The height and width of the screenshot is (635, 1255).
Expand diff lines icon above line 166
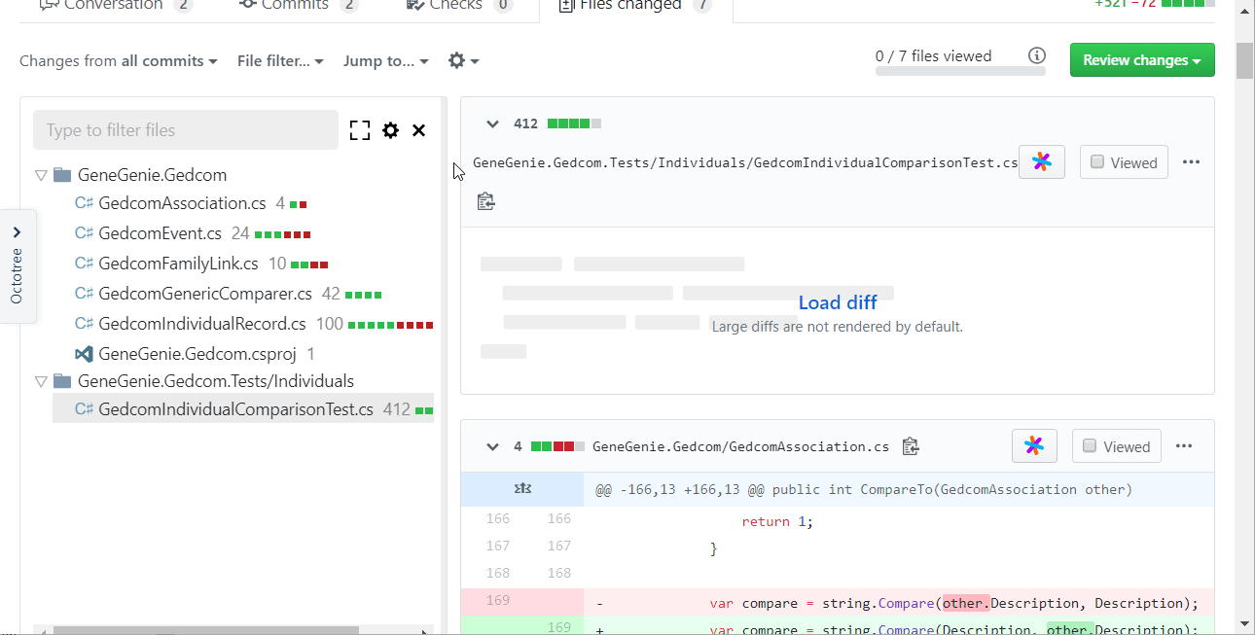tap(522, 489)
